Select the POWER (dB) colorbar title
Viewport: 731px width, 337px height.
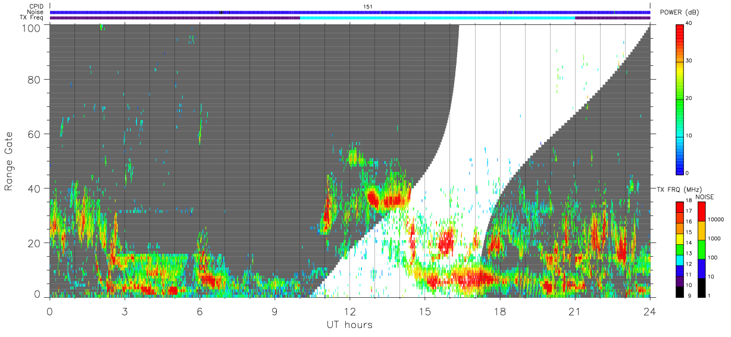coord(679,13)
